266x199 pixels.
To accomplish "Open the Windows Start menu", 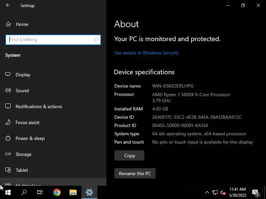I will [x=8, y=192].
